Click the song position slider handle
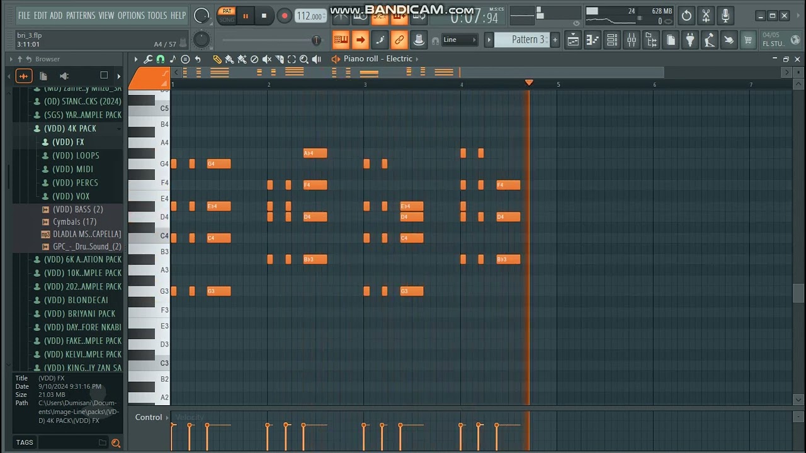806x453 pixels. pos(316,40)
